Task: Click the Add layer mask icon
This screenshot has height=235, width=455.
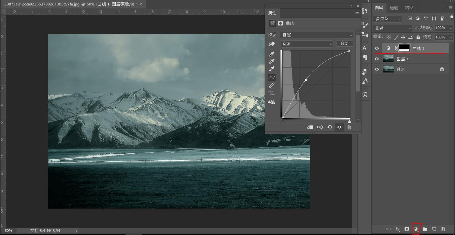Action: click(407, 229)
